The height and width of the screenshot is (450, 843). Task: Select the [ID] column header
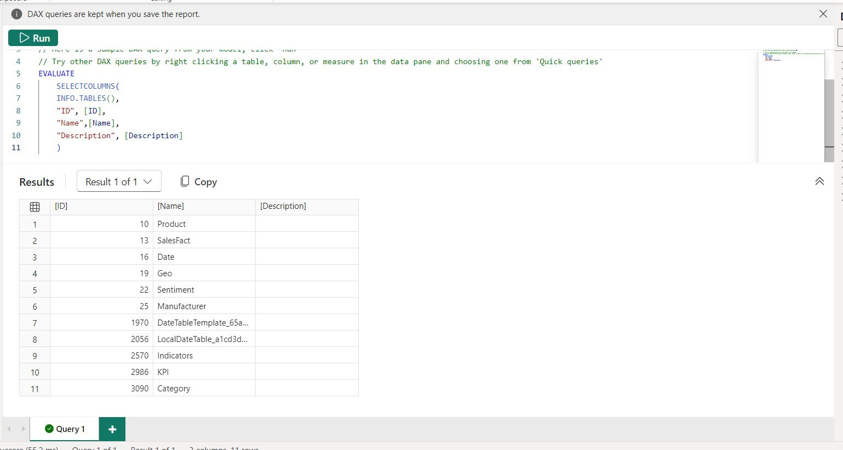tap(101, 207)
